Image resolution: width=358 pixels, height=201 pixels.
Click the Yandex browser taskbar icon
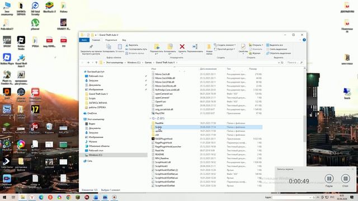click(x=32, y=197)
